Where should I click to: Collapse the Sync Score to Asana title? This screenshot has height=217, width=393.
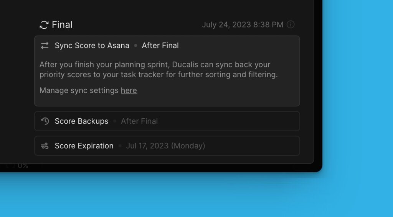[x=92, y=46]
